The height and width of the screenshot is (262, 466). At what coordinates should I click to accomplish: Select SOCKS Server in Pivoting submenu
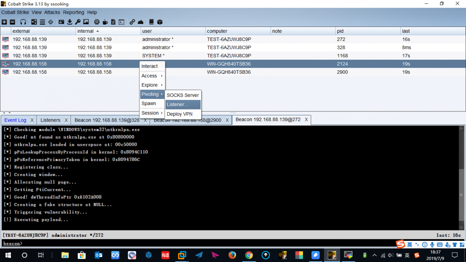(x=183, y=95)
